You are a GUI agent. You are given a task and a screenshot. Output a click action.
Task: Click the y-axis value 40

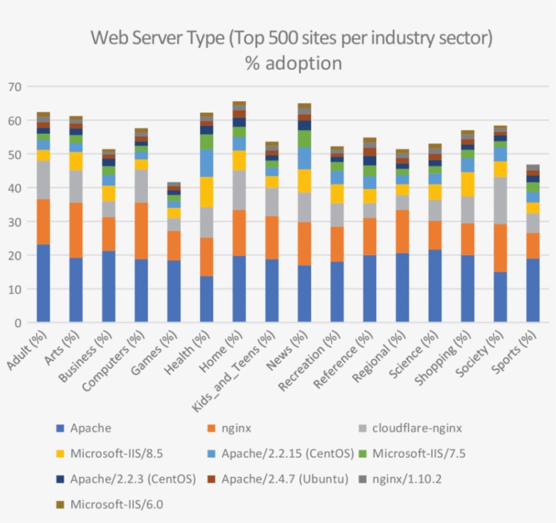pyautogui.click(x=14, y=188)
